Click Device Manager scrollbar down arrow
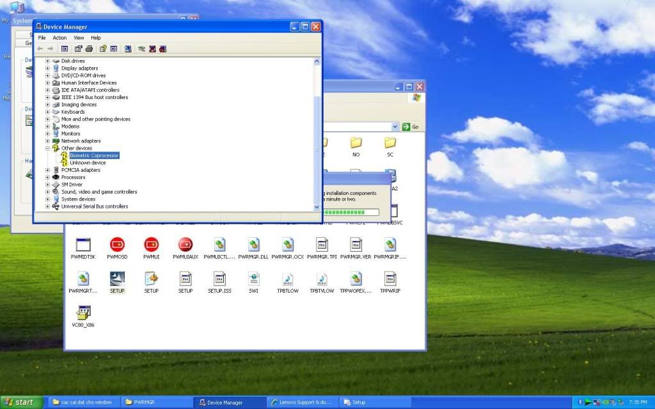The image size is (655, 409). tap(317, 207)
